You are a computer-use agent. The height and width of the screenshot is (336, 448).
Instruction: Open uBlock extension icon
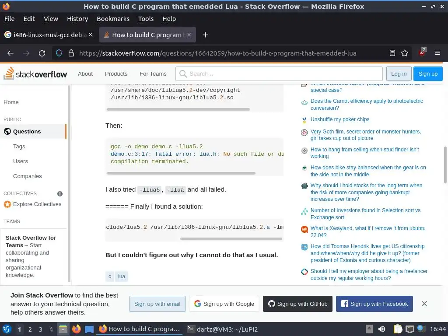422,52
